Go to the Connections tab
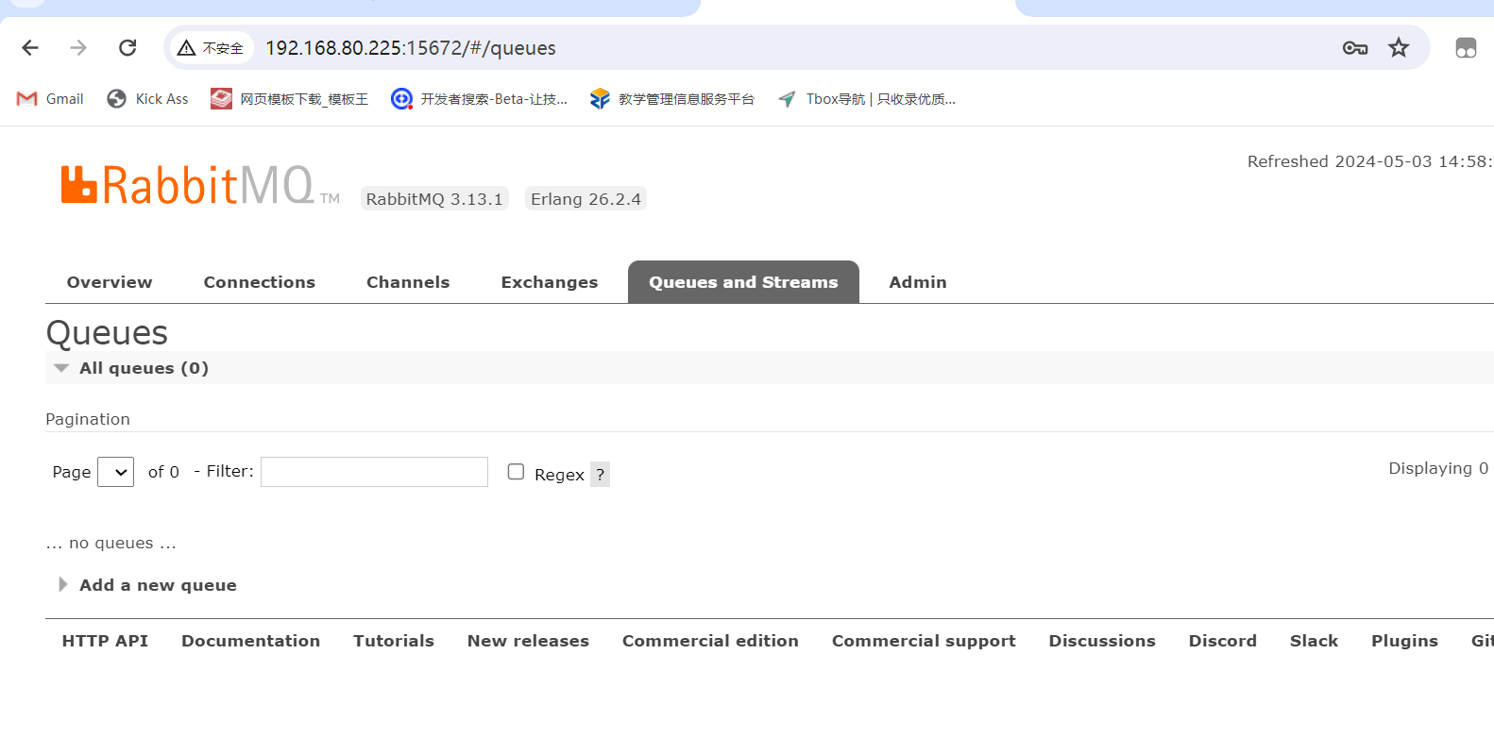The width and height of the screenshot is (1494, 755). [259, 282]
